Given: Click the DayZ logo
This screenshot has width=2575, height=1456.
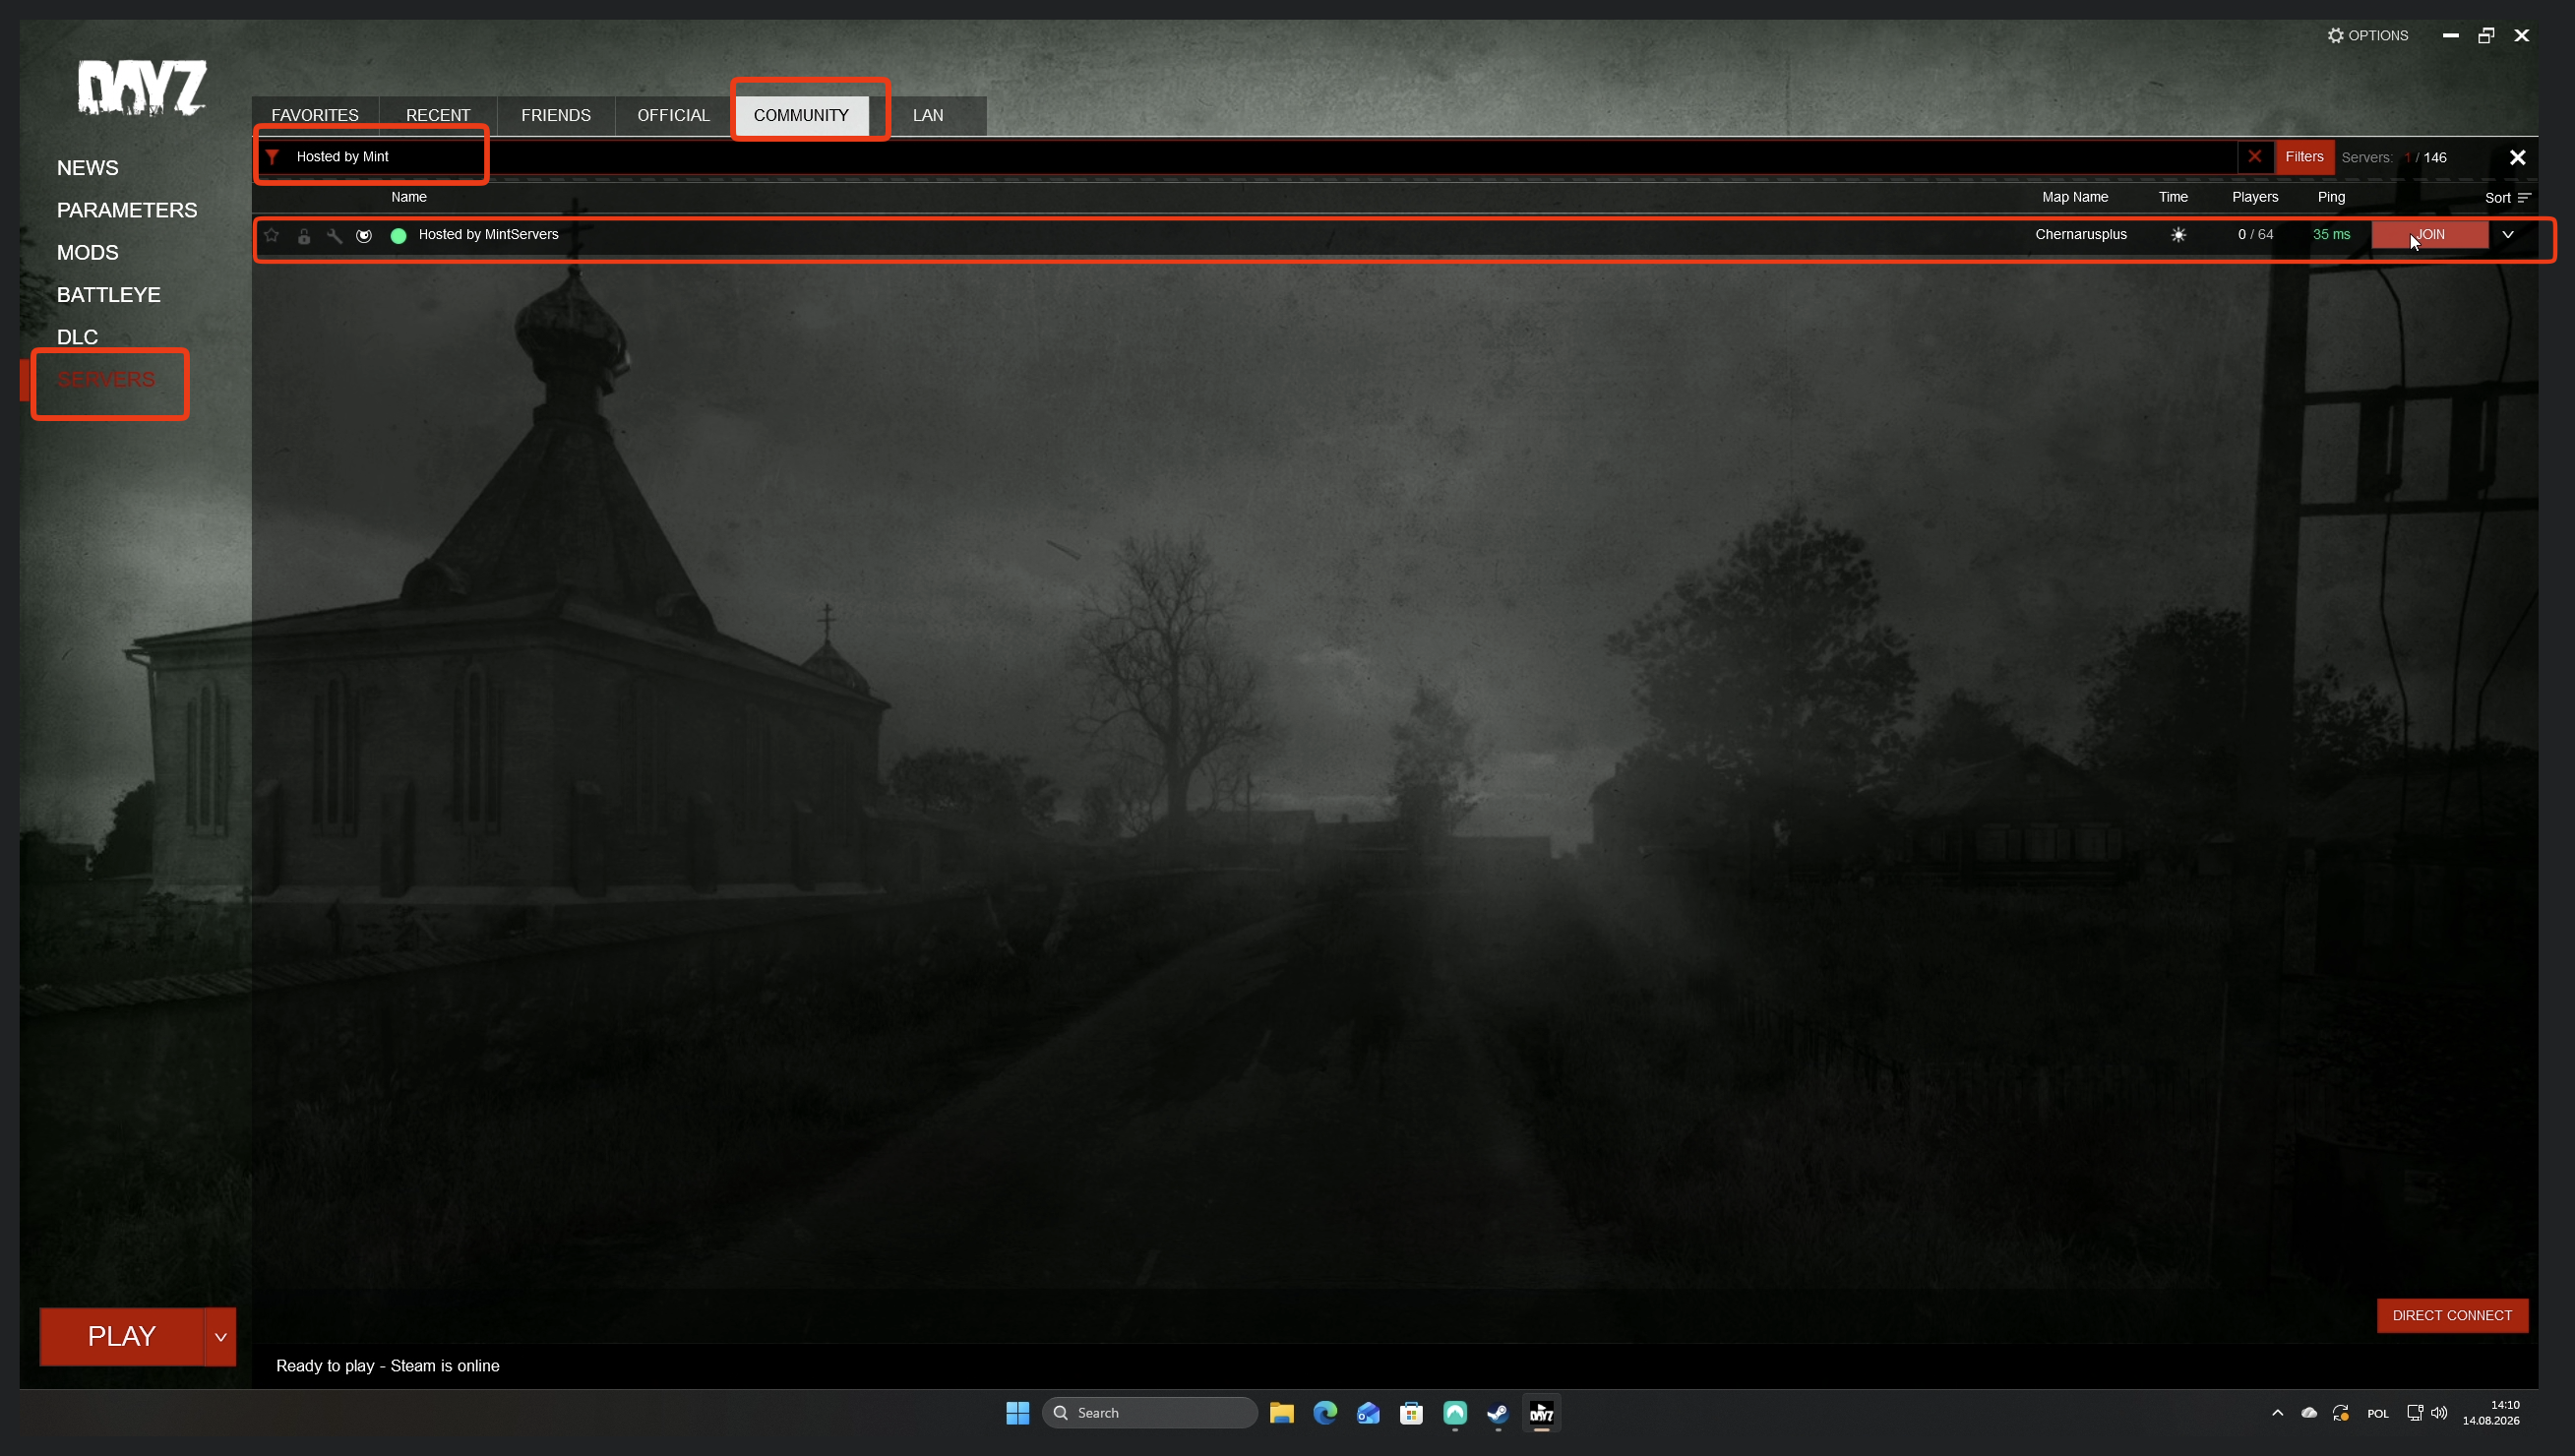Looking at the screenshot, I should [142, 87].
